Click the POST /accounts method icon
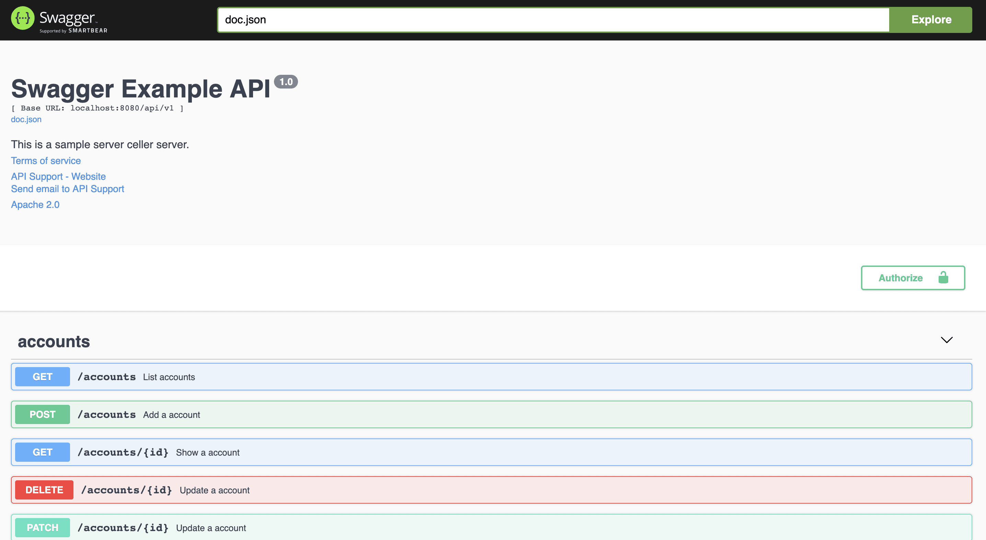This screenshot has width=986, height=540. click(x=43, y=414)
